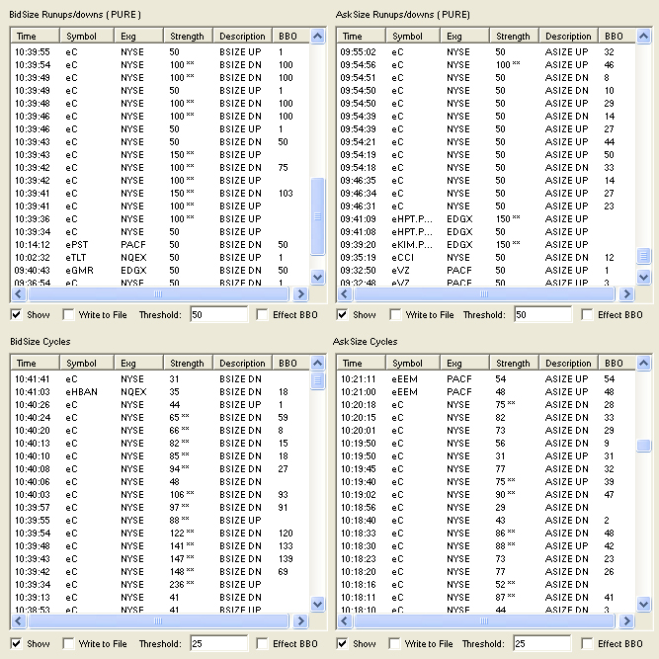Enable Effect BBO for BidSize Runups/downs
The height and width of the screenshot is (659, 659).
tap(262, 314)
